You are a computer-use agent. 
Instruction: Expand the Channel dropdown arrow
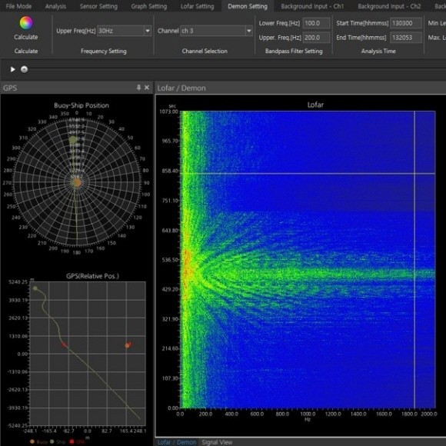point(249,31)
